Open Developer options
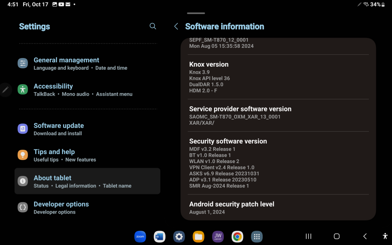This screenshot has width=392, height=245. coord(61,204)
